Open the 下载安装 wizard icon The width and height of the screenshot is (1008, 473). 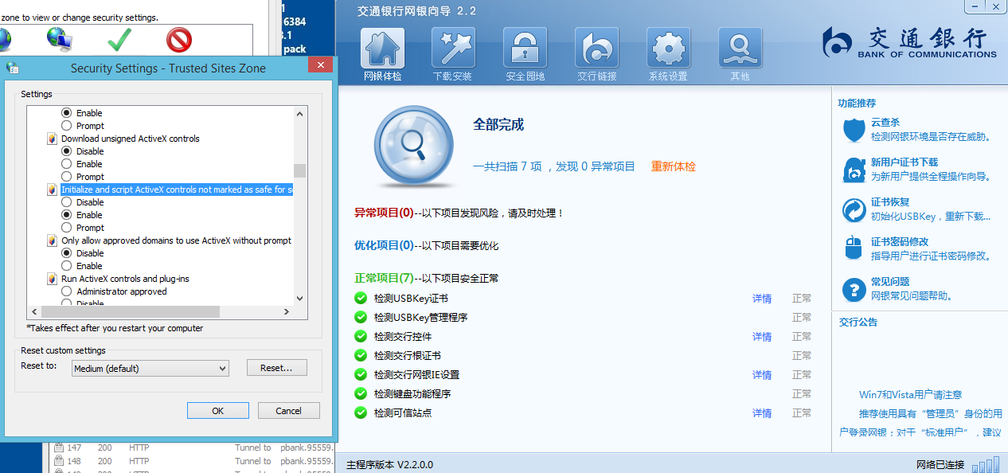(x=454, y=49)
